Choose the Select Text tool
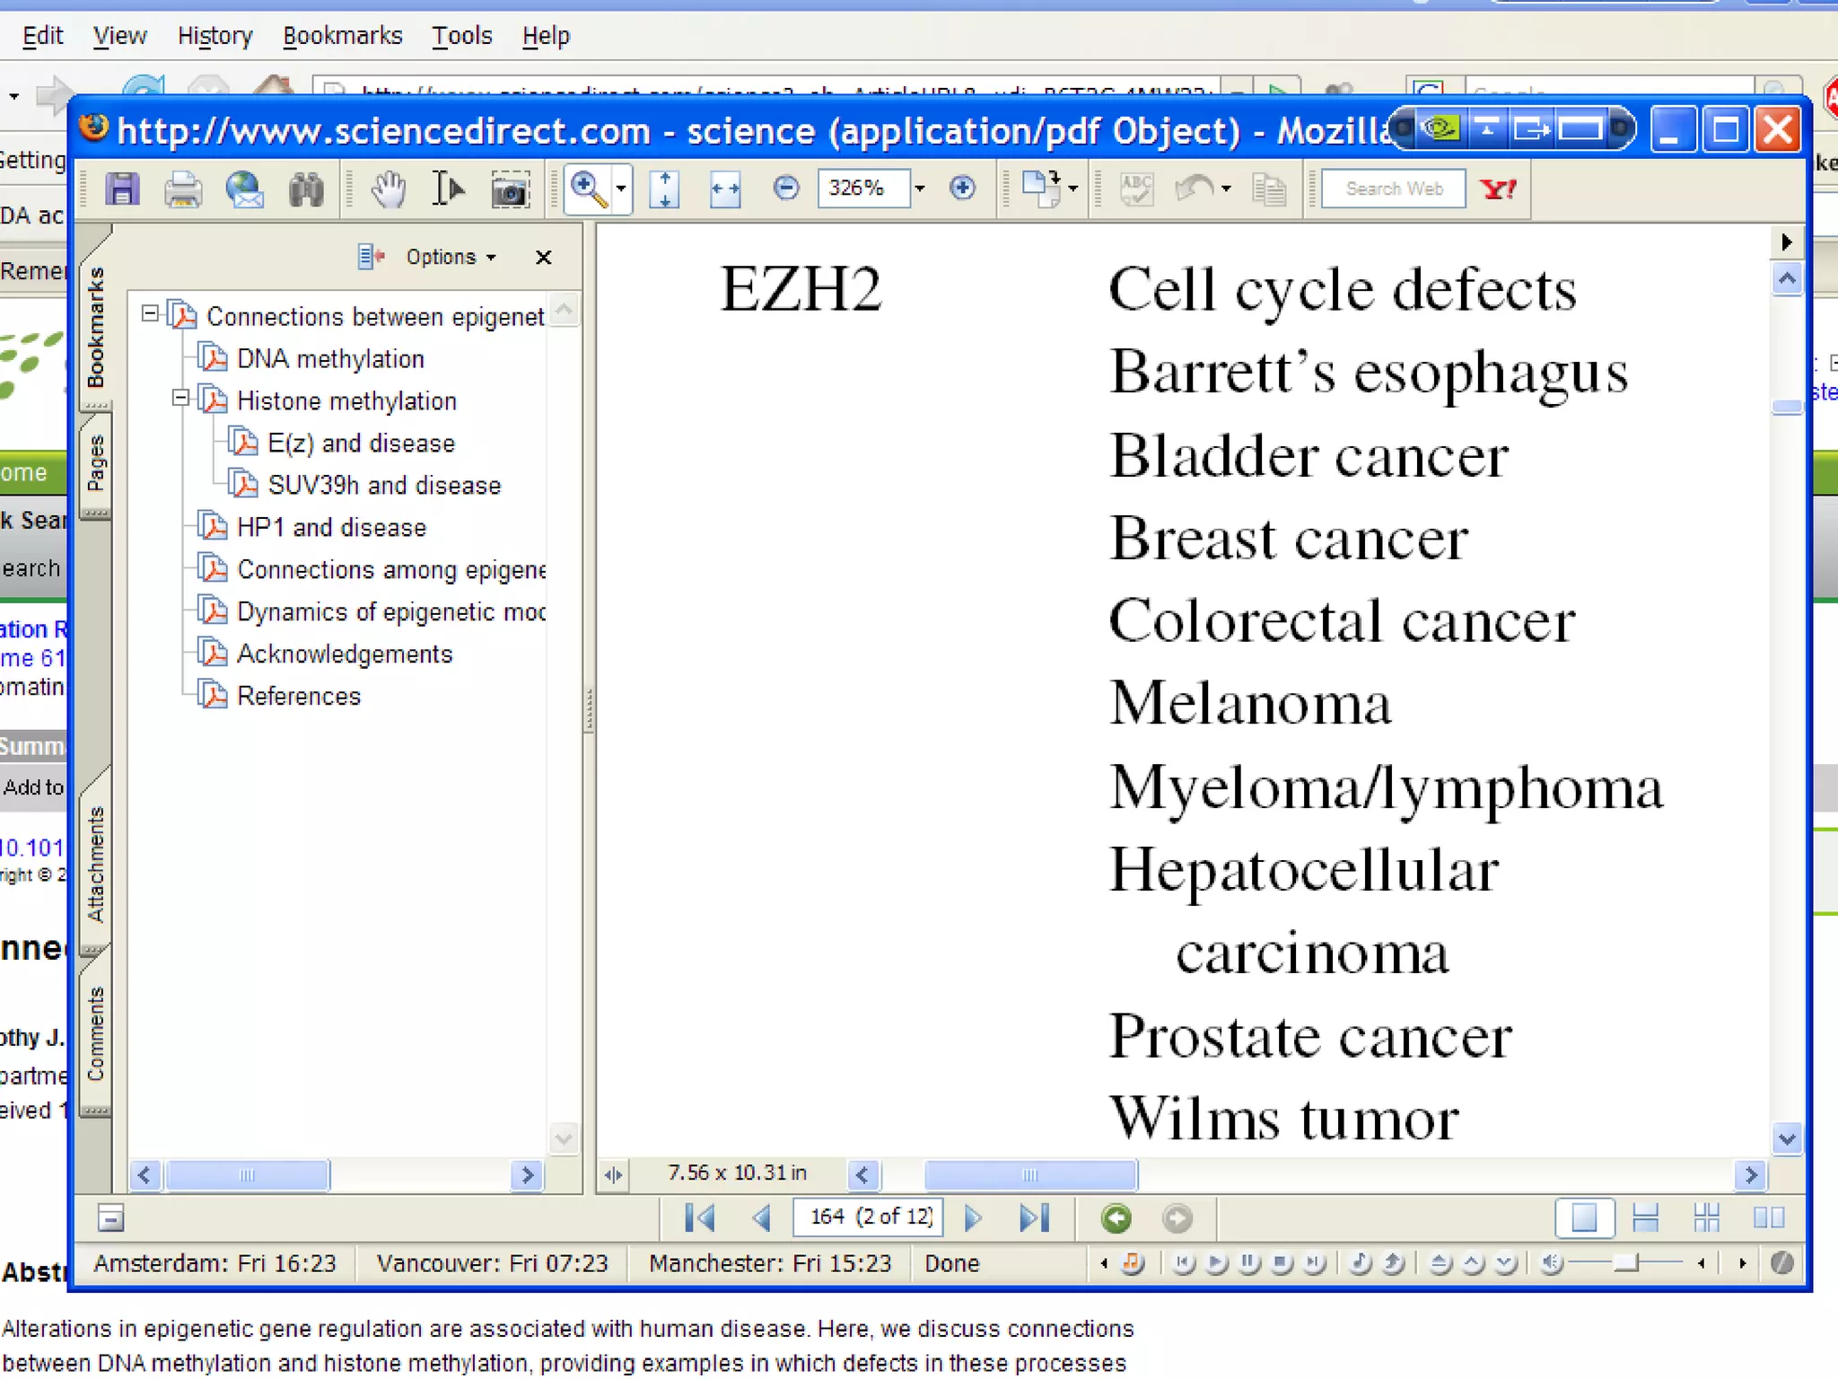Image resolution: width=1838 pixels, height=1379 pixels. pyautogui.click(x=448, y=189)
